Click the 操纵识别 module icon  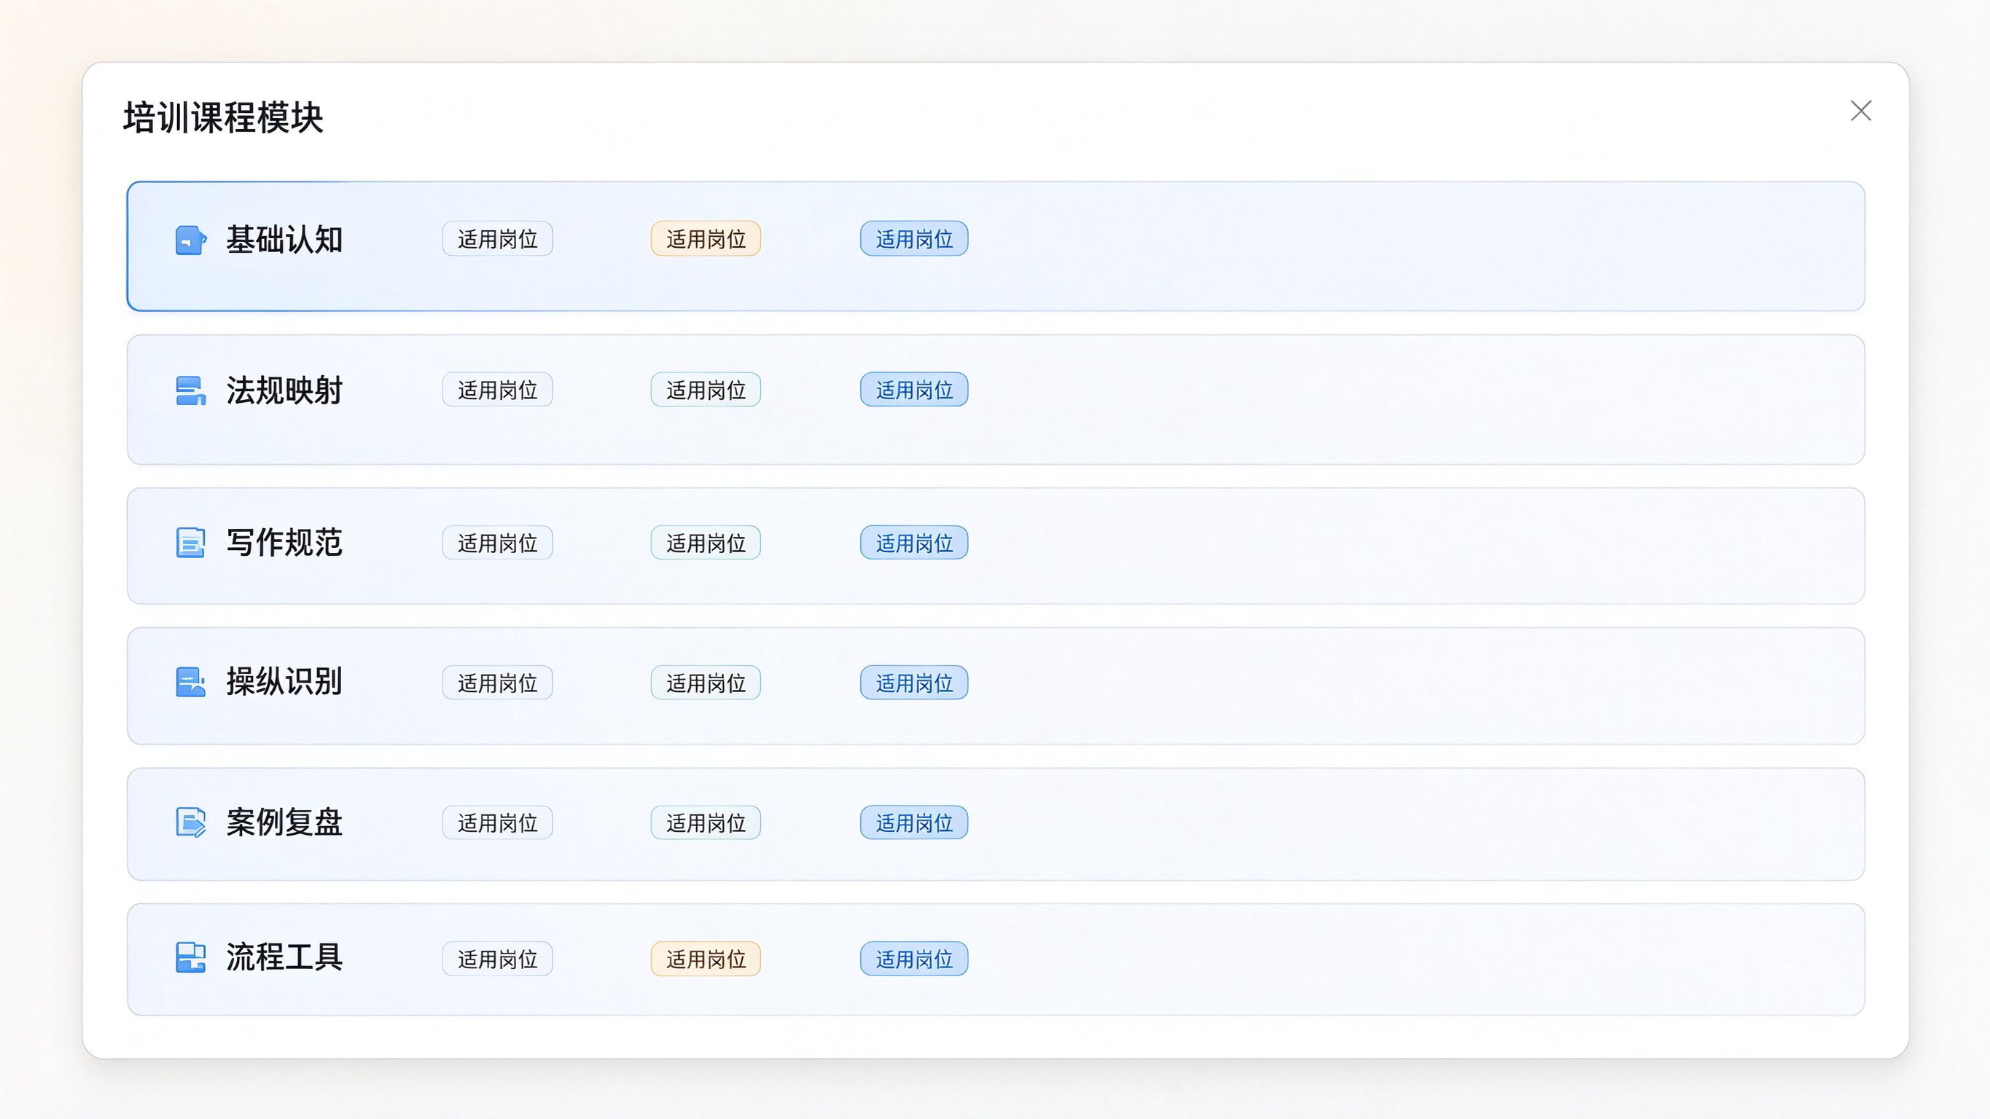191,683
